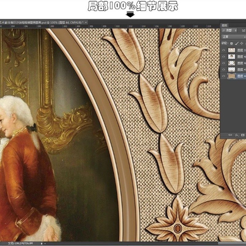
Task: Close the PSD document tab
Action: point(86,22)
